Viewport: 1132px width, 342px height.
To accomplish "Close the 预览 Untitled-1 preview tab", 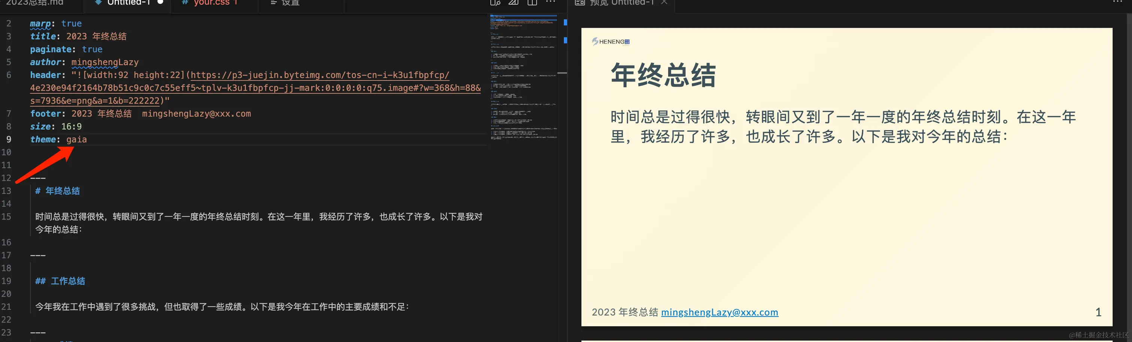I will pos(664,2).
